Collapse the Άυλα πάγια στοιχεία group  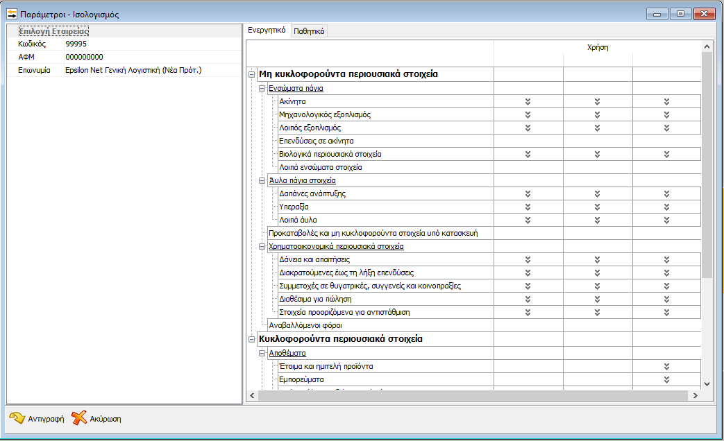pyautogui.click(x=262, y=180)
